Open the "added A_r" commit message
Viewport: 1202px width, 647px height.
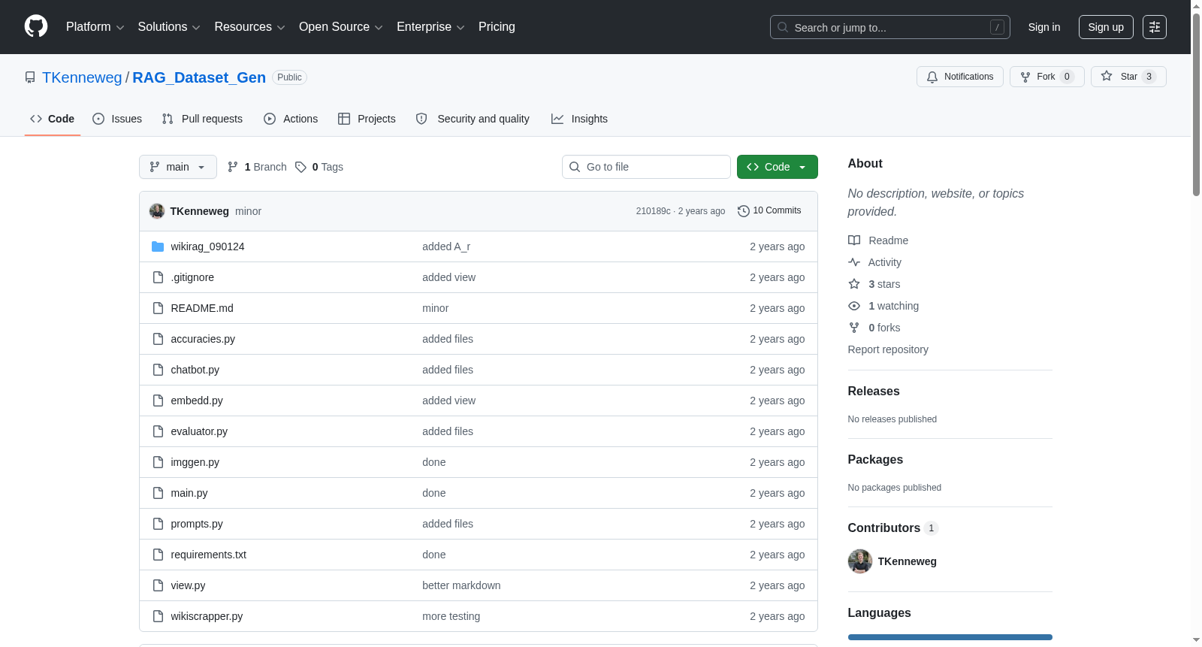(x=446, y=246)
